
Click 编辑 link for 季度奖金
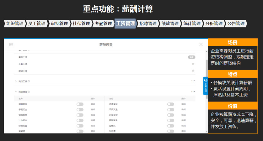pos(93,109)
